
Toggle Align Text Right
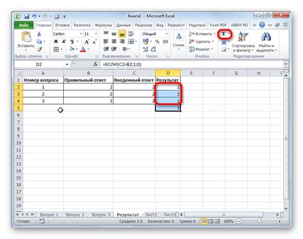pos(122,42)
